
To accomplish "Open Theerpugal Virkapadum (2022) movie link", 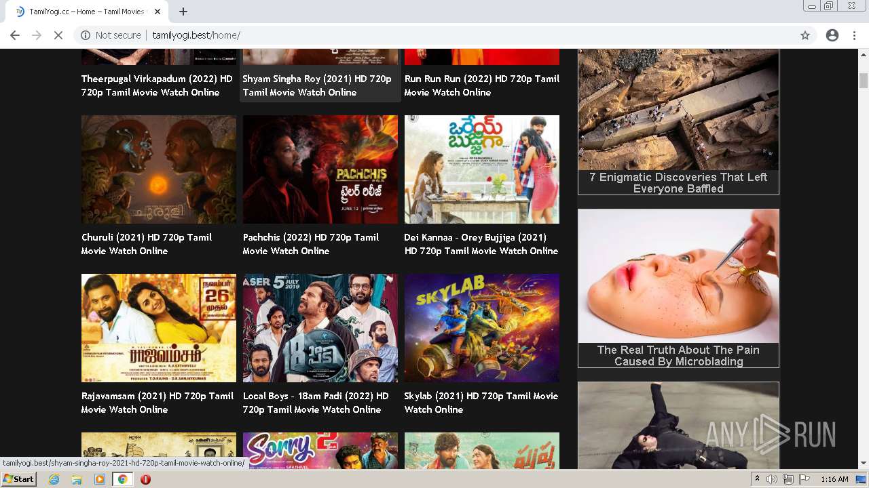I will pos(157,85).
